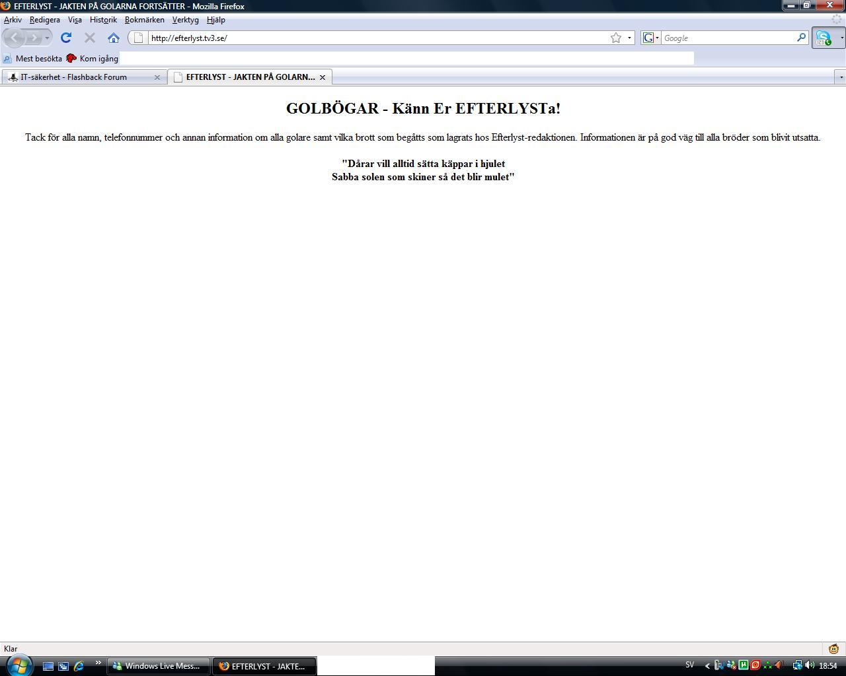Click the search magnifier icon
Viewport: 846px width, 676px height.
(x=801, y=38)
